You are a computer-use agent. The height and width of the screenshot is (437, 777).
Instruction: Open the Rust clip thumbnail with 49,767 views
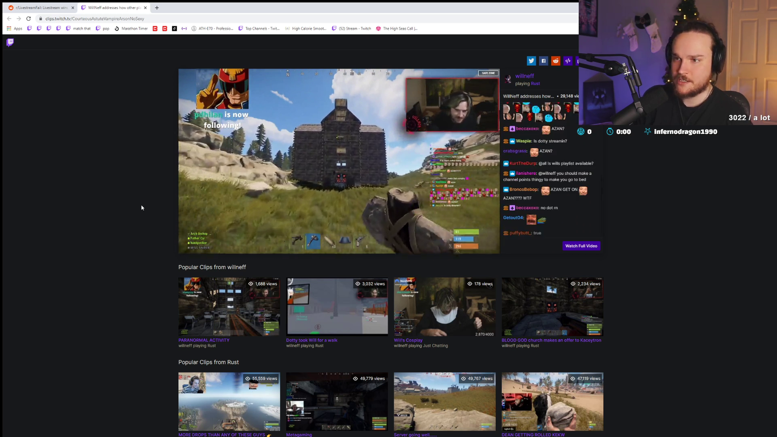click(x=445, y=402)
